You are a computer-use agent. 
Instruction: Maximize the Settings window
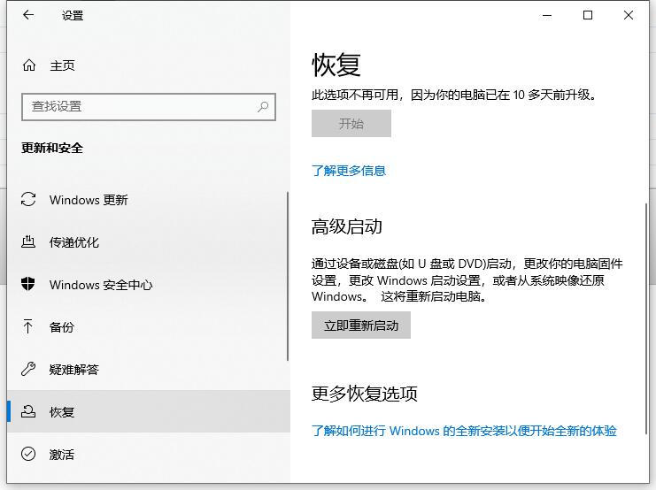588,15
